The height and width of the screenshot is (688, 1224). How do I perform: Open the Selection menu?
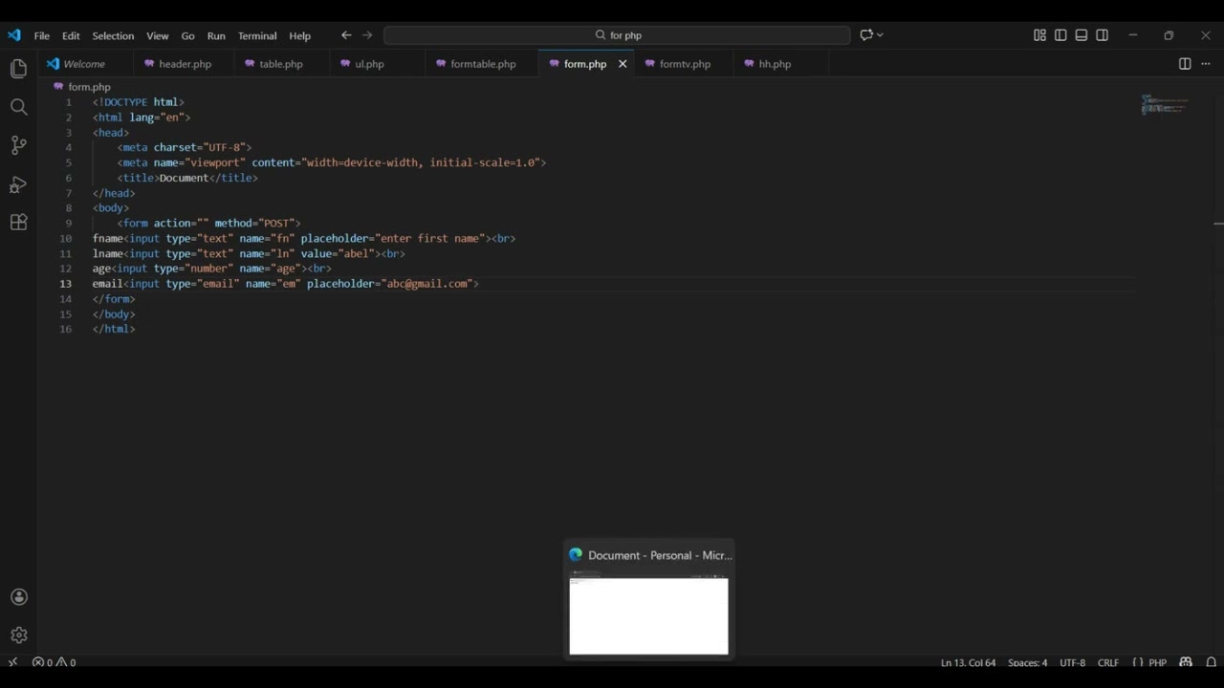(x=113, y=35)
